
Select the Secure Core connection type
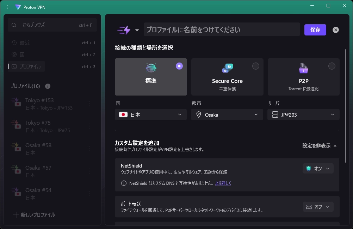[227, 77]
